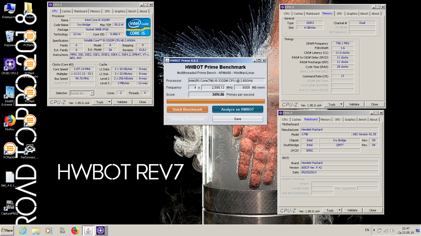Open the PCMark 7 desktop shortcut

point(30,123)
